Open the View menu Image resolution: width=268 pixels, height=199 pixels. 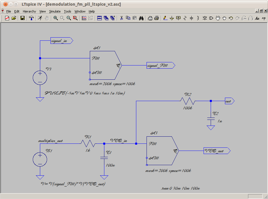(x=42, y=11)
